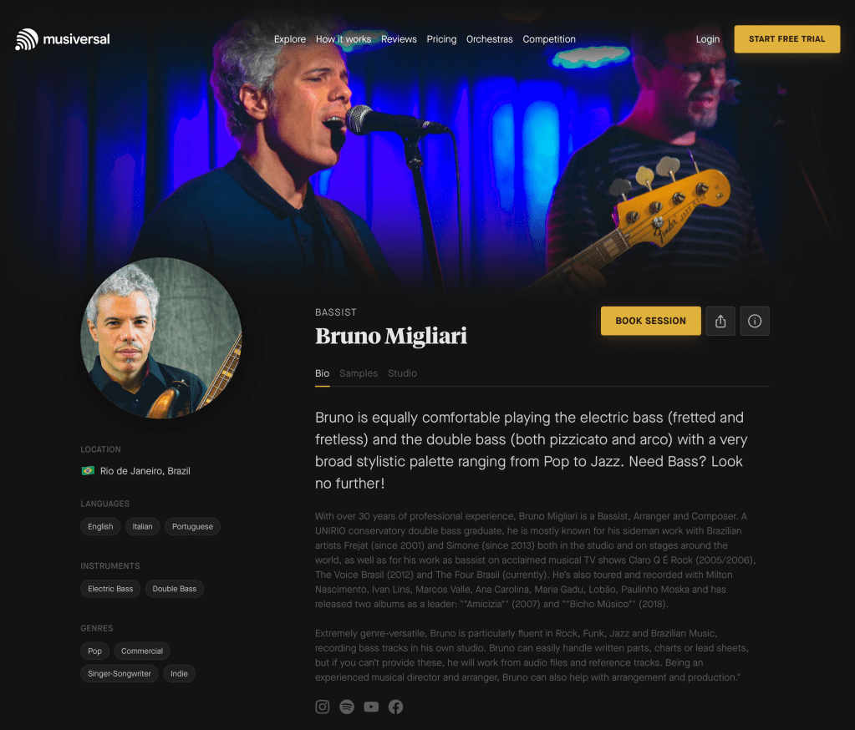The width and height of the screenshot is (855, 730).
Task: Click the share icon button
Action: [720, 321]
